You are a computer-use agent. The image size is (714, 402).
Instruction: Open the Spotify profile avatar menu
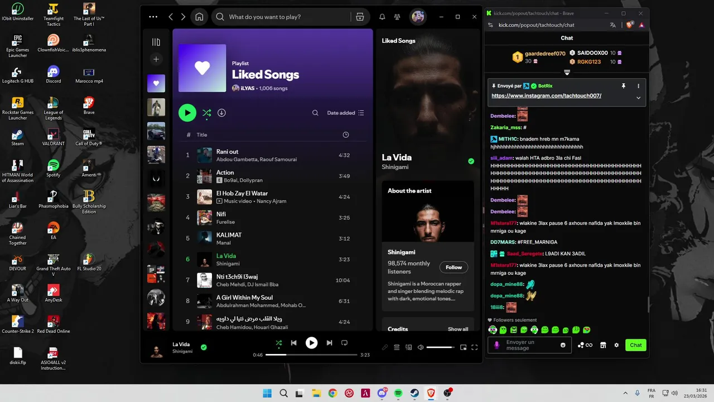[418, 17]
